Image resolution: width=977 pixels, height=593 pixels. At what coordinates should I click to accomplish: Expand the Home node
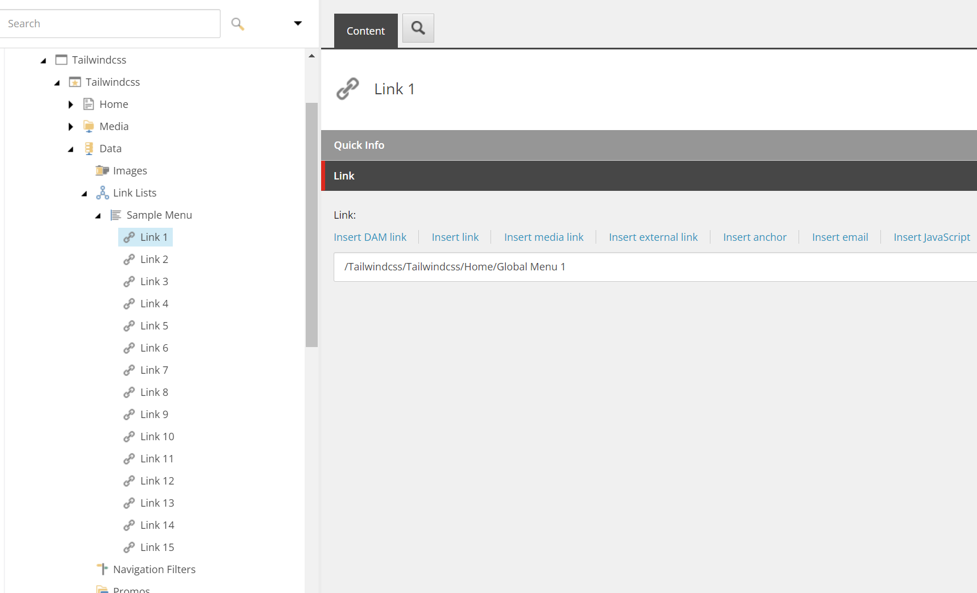tap(70, 105)
